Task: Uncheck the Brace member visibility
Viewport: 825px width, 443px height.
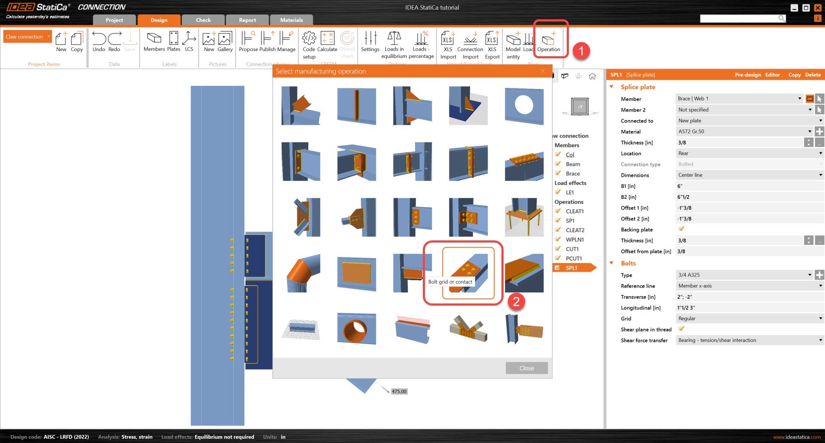Action: click(x=557, y=173)
